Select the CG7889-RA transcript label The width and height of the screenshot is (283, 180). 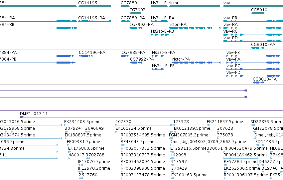click(x=133, y=18)
